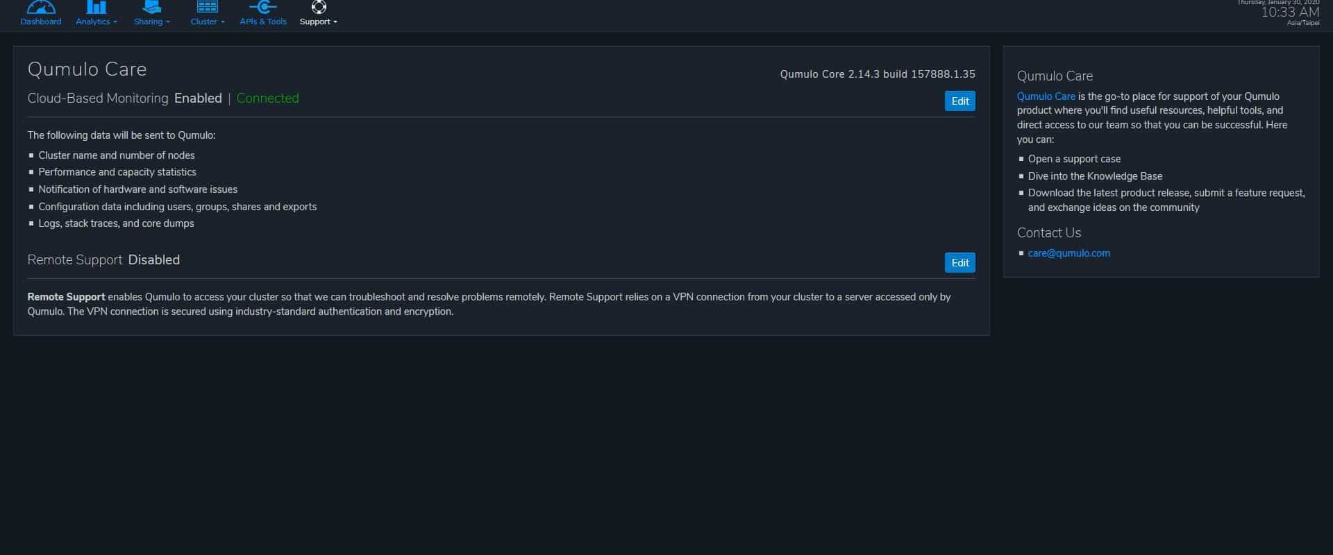Edit the Remote Support settings

(959, 263)
